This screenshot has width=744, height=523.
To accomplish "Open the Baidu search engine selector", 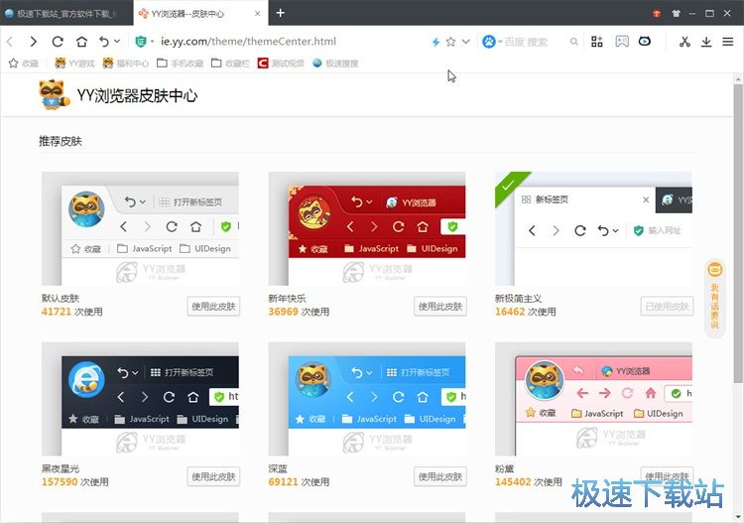I will point(492,42).
